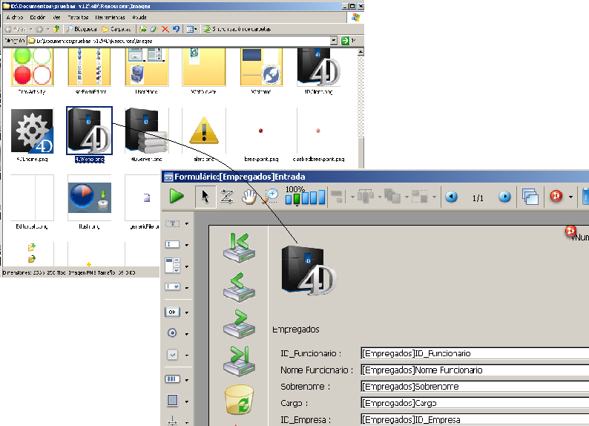This screenshot has width=589, height=426.
Task: Open the Ver menu in Explorer
Action: (56, 16)
